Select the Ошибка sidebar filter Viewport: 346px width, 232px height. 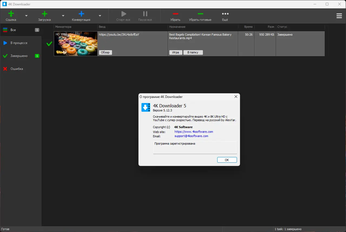point(21,69)
